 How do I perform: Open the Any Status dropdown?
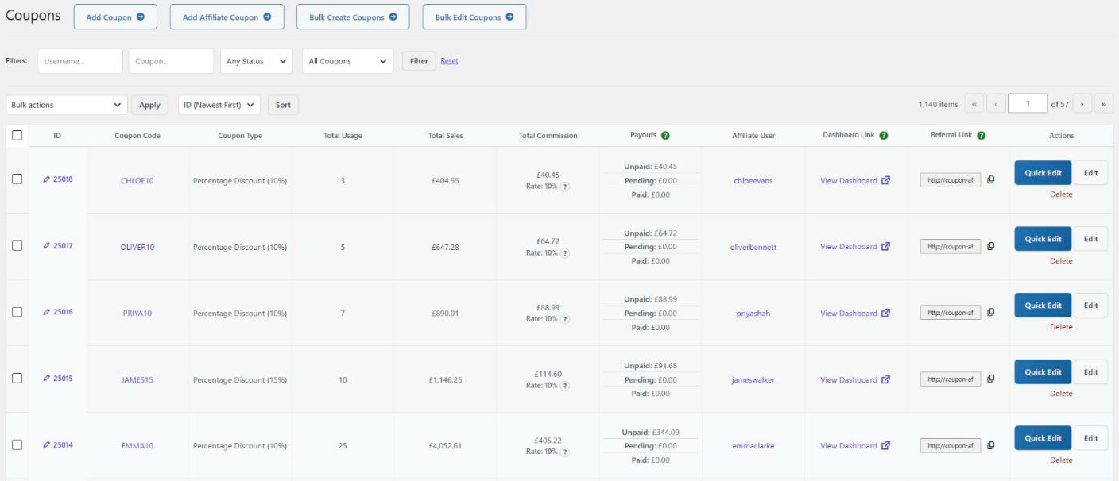(257, 61)
